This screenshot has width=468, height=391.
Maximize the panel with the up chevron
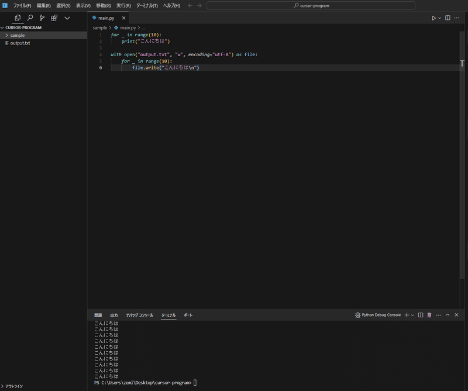[x=448, y=315]
